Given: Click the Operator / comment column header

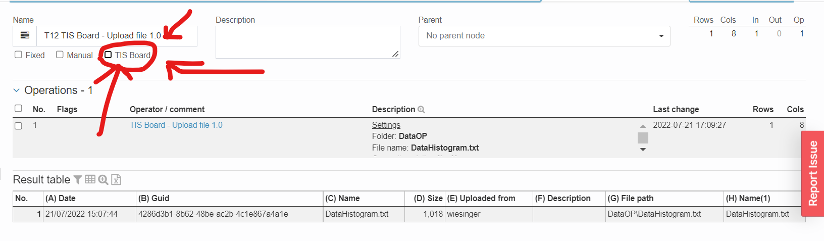Looking at the screenshot, I should coord(167,109).
